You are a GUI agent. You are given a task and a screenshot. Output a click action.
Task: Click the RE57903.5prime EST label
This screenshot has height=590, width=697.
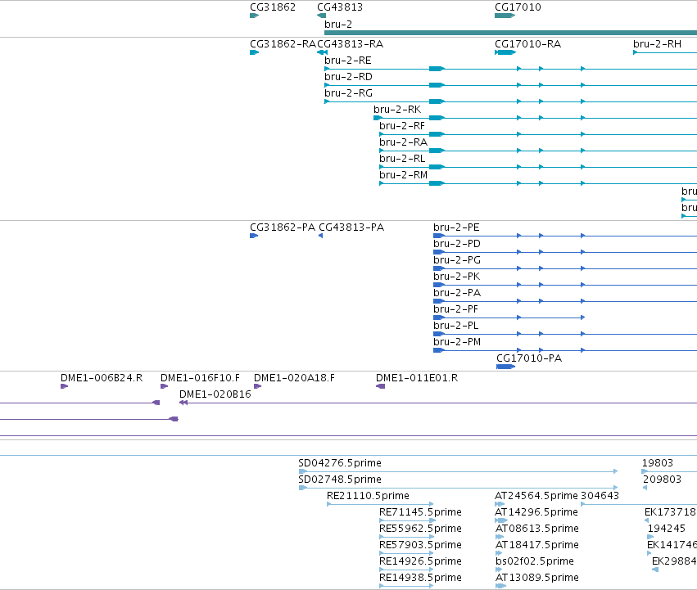420,545
